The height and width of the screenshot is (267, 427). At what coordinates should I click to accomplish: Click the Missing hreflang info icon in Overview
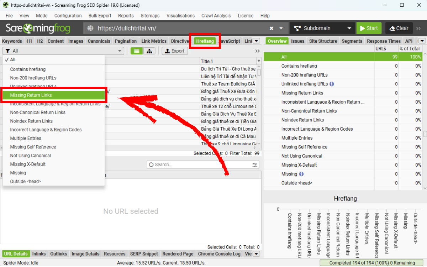[301, 174]
